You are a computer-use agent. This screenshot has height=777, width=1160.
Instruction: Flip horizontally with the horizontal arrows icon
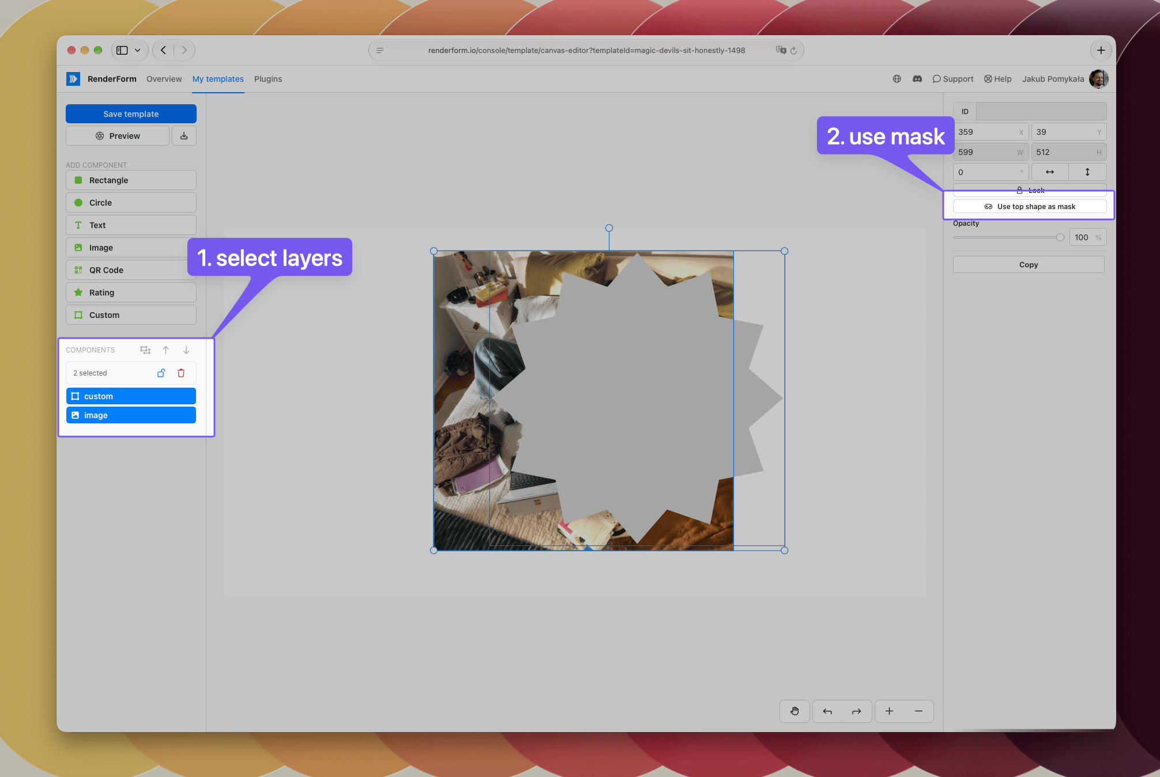1050,172
